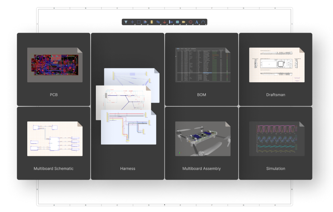
Task: Select the place bus entry tool
Action: 171,22
